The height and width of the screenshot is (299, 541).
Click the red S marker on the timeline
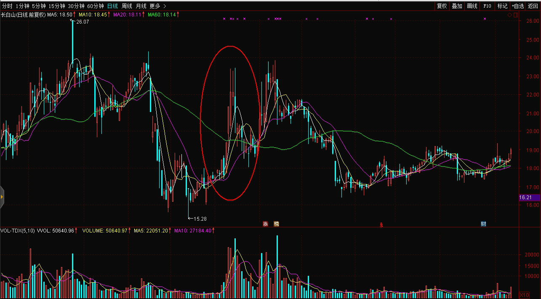tap(381, 224)
